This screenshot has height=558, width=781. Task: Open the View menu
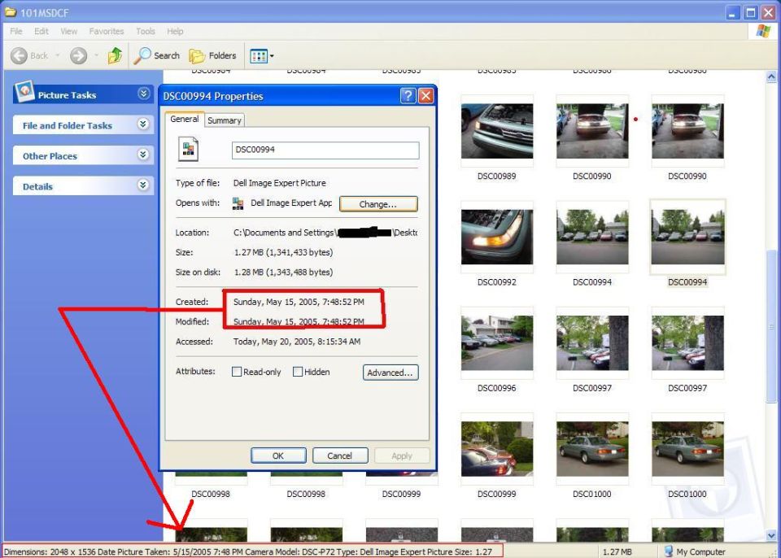coord(68,32)
